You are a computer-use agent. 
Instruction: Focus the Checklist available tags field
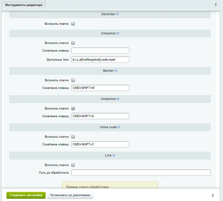click(x=100, y=60)
